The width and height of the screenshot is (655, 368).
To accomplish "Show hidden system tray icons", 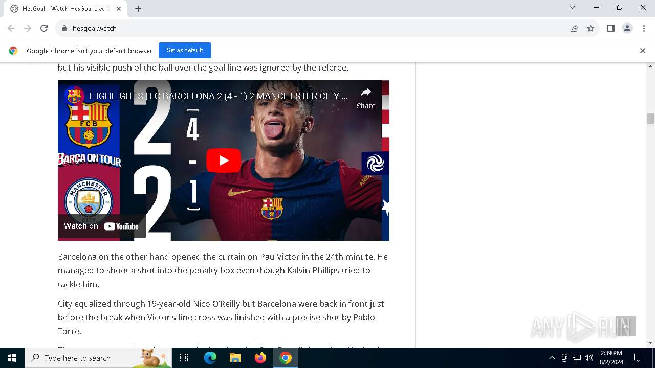I will point(552,358).
